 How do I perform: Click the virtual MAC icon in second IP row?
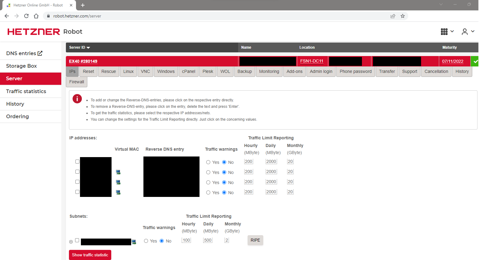pos(118,172)
